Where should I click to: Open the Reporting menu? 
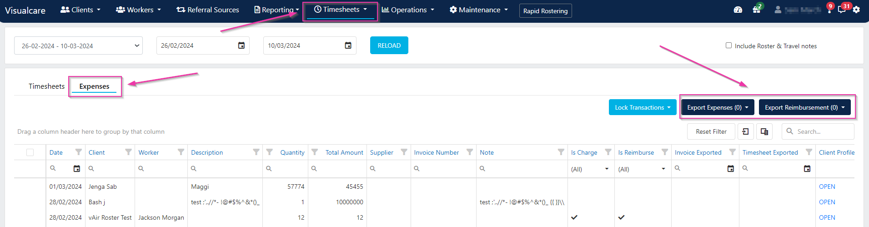276,10
